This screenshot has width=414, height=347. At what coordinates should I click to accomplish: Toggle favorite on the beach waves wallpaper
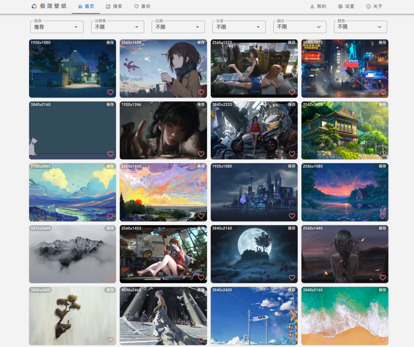[x=382, y=340]
